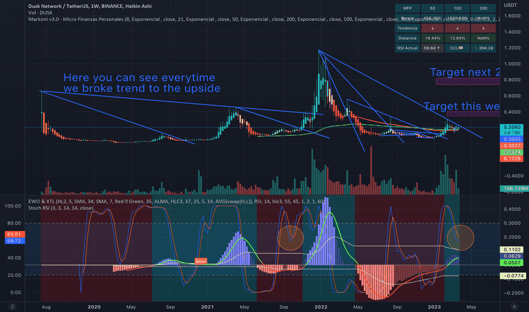529x312 pixels.
Task: Open the USDT currency selector on price axis
Action: [510, 5]
